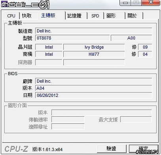Click the 型號 model label
Image resolution: width=161 pixels, height=155 pixels.
pyautogui.click(x=27, y=38)
